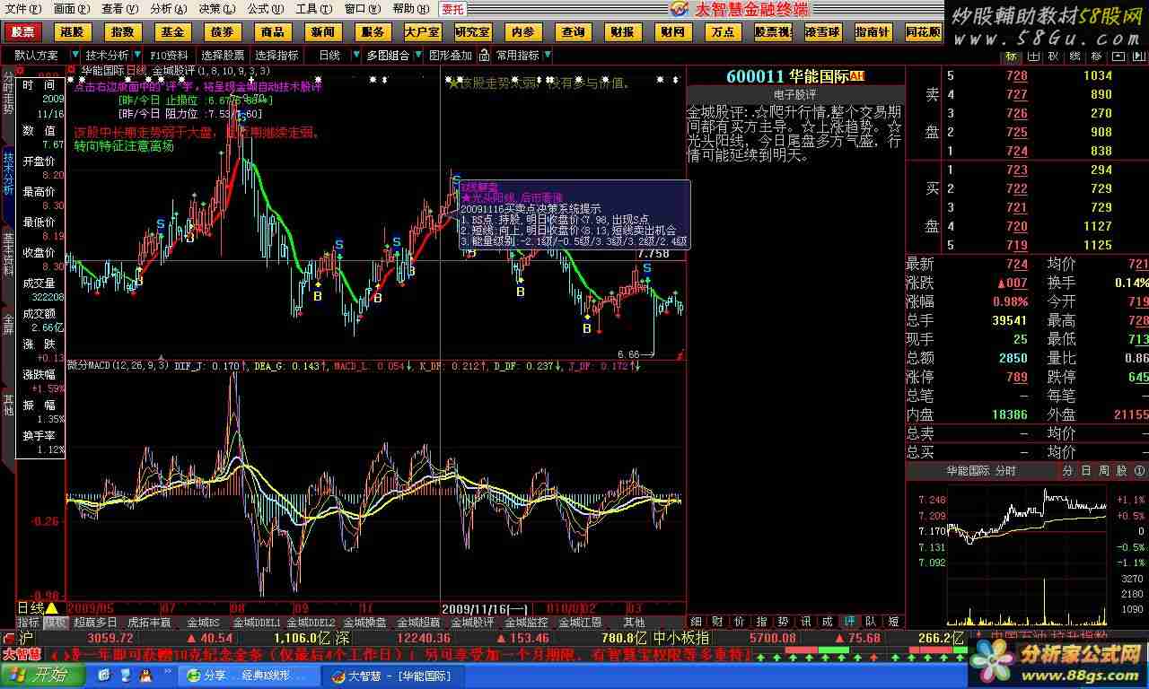Open the 查询 toolbar button
Viewport: 1149px width, 689px height.
click(572, 32)
